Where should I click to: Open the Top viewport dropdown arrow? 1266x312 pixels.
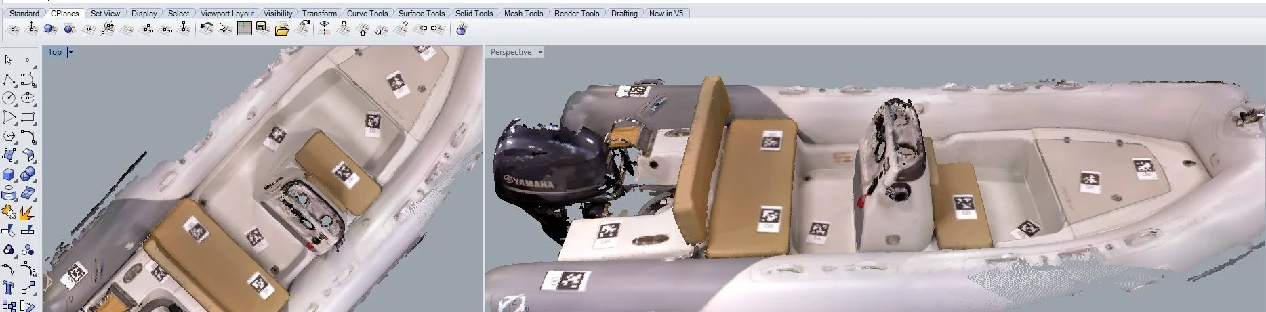(x=70, y=52)
